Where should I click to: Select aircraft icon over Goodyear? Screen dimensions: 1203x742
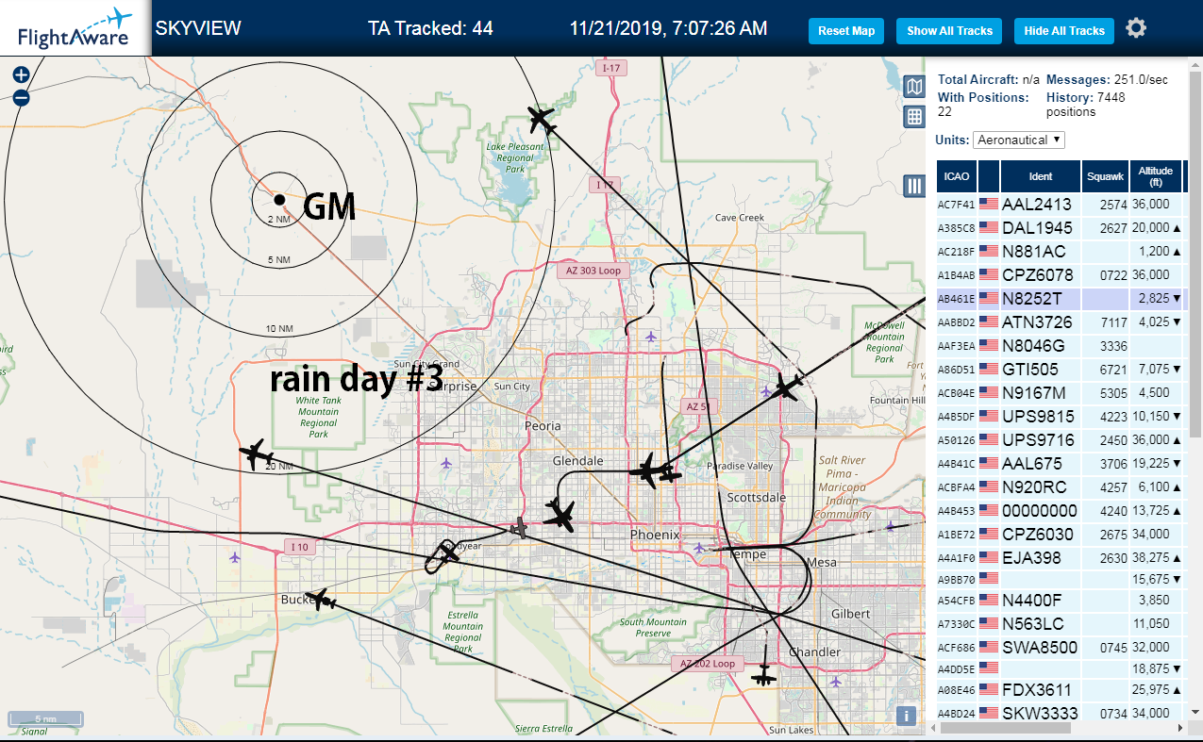(447, 553)
